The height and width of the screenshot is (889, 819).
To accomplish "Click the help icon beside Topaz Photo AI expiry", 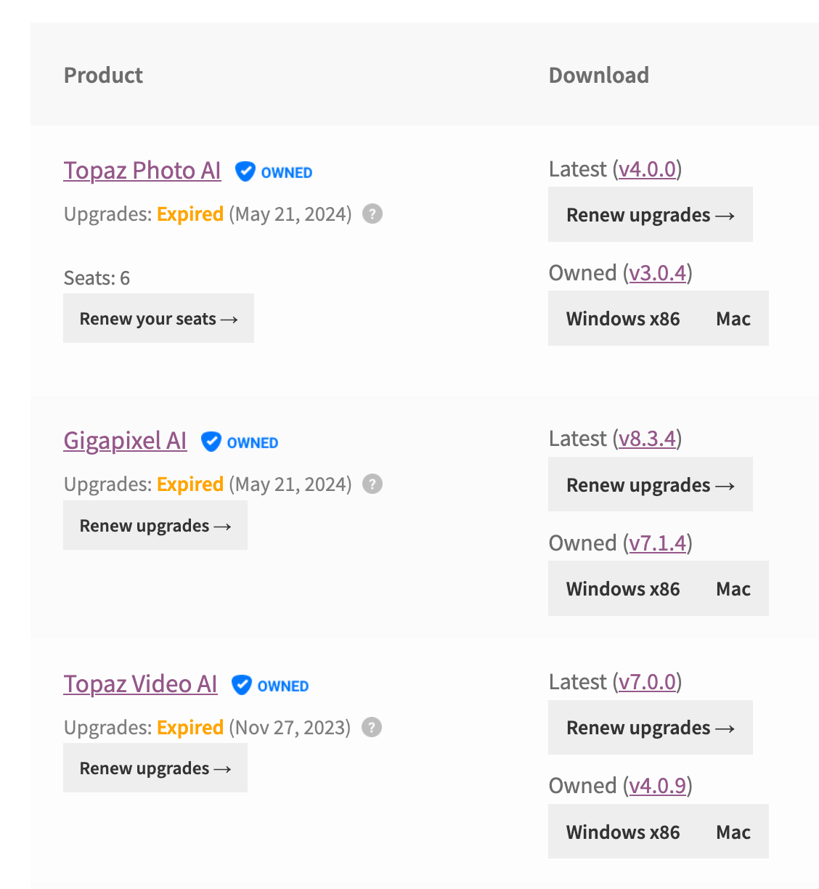I will click(372, 214).
